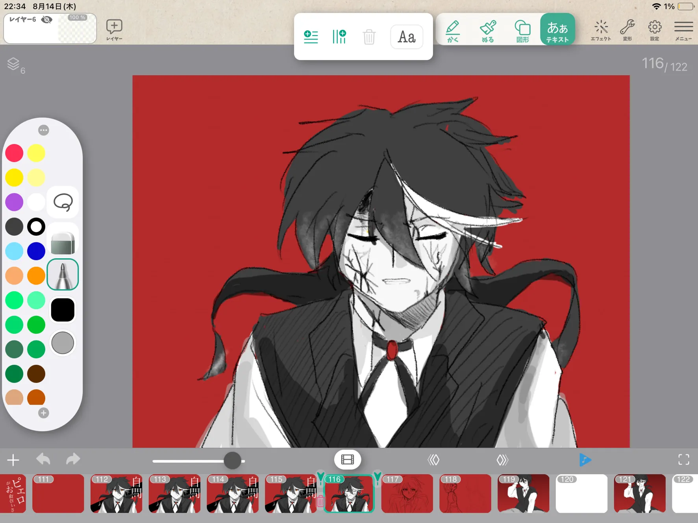Open blank frame 120 thumbnail
Screen dimensions: 698x523
click(x=582, y=493)
